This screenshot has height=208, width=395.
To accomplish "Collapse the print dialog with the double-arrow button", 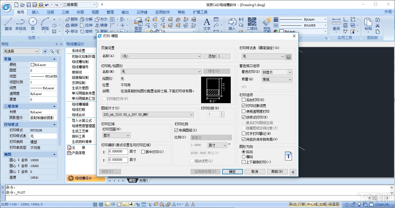I will (293, 172).
